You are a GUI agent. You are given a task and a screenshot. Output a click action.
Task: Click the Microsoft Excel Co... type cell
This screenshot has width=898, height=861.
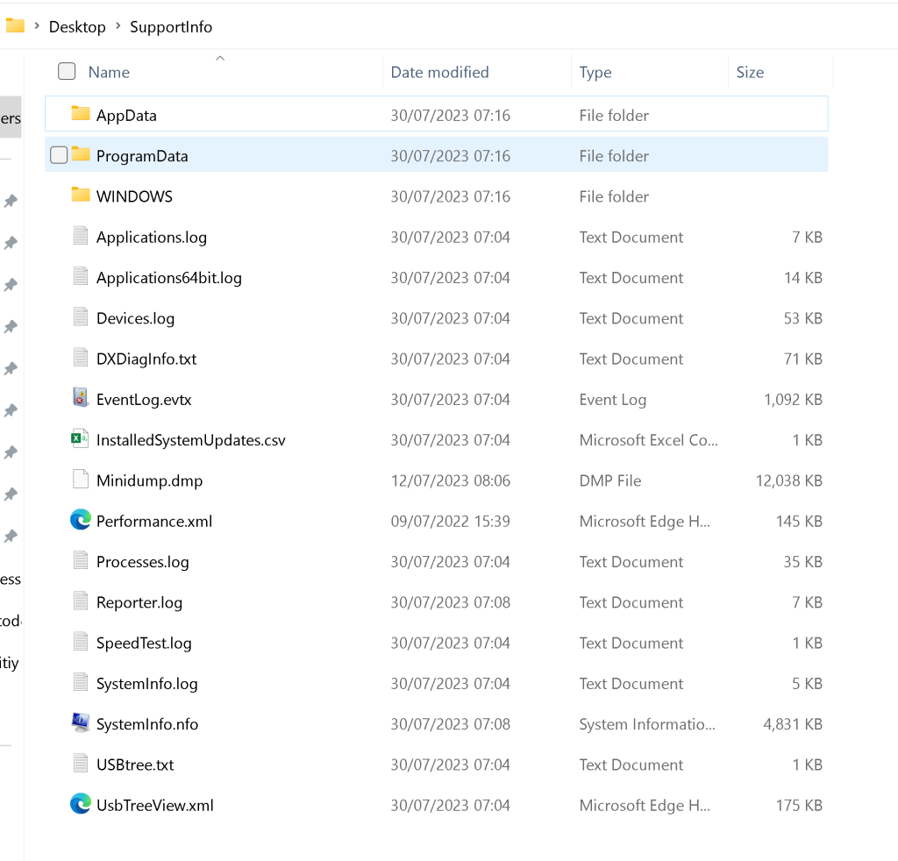(648, 440)
